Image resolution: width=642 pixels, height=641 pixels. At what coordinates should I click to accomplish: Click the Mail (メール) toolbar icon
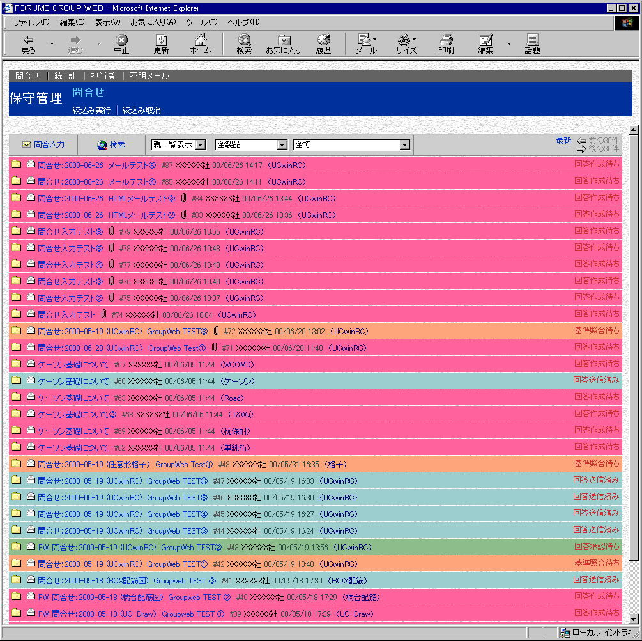click(365, 43)
